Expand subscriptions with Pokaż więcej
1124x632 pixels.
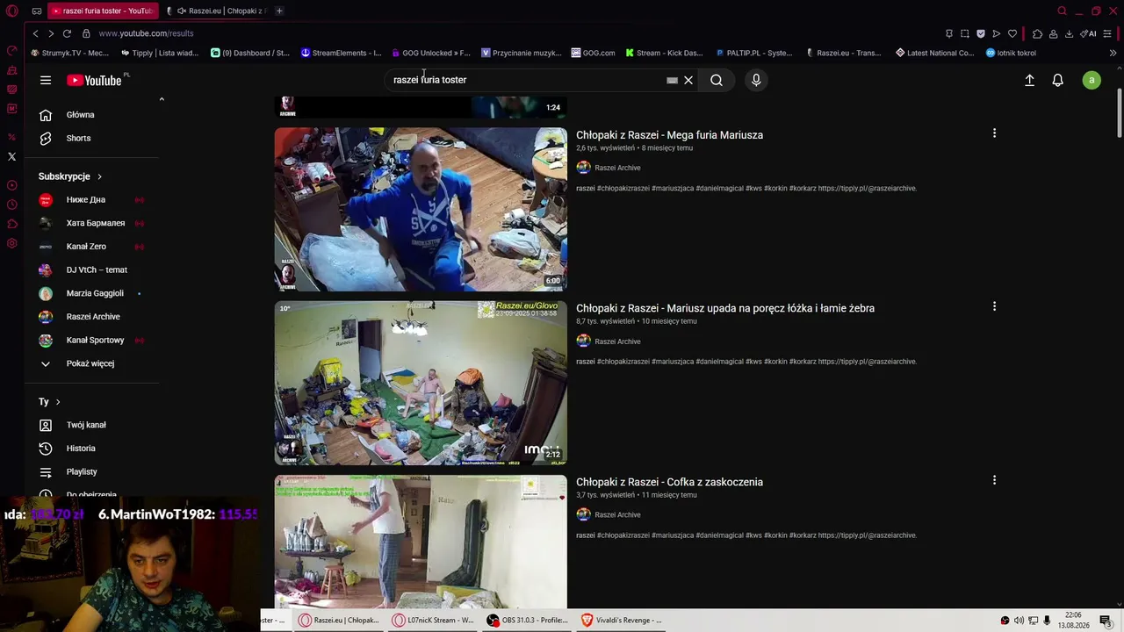coord(92,363)
